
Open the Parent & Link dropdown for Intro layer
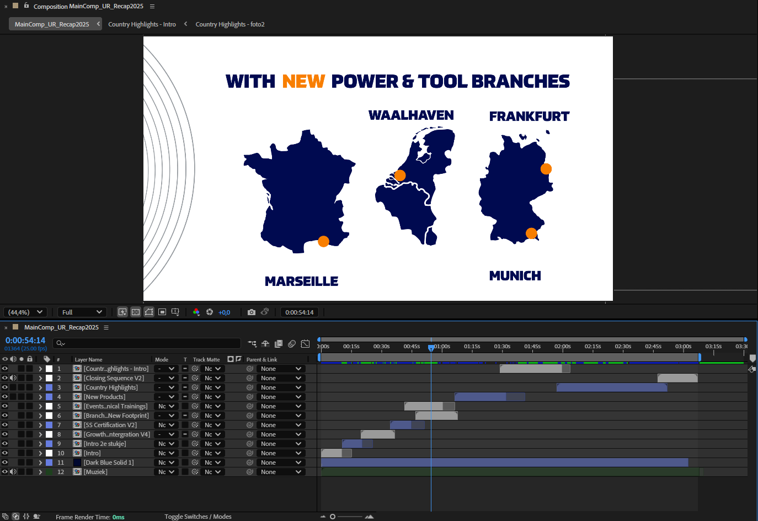pyautogui.click(x=281, y=453)
